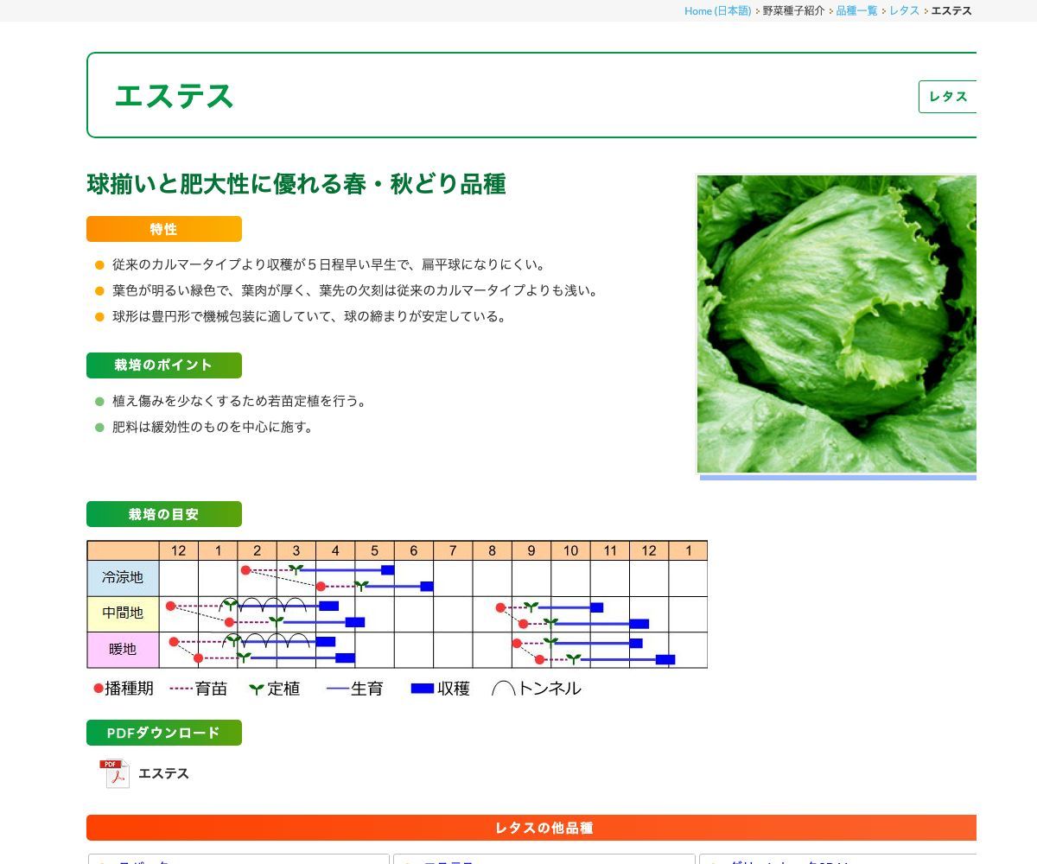
Task: Click the 生育 line legend symbol
Action: click(334, 689)
